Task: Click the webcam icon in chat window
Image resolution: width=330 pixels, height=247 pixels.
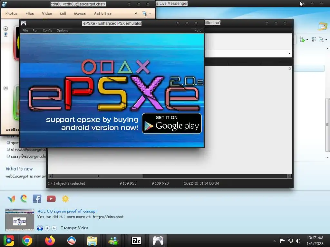Action: (x=6, y=34)
